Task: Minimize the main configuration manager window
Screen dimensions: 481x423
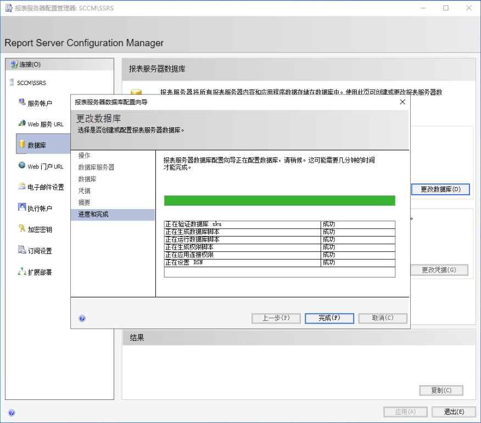Action: 423,8
